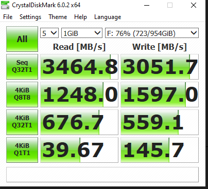Open the Language menu
This screenshot has height=189, width=208.
(x=108, y=17)
